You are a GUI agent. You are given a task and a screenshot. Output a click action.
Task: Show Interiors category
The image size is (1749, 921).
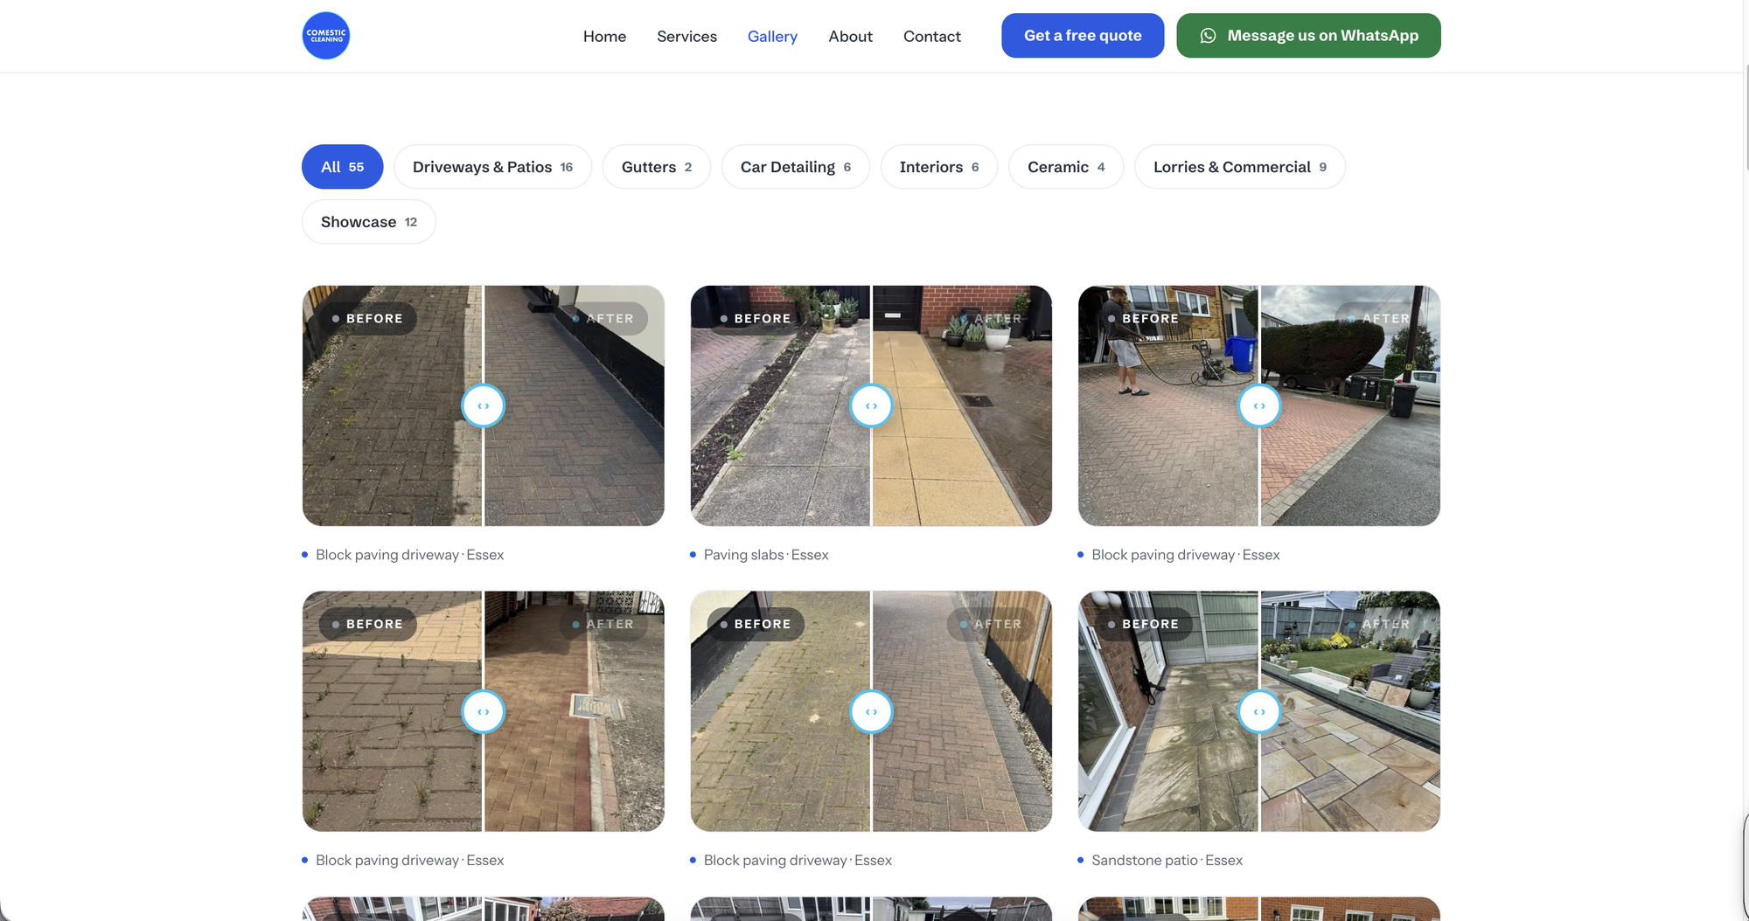(x=939, y=167)
